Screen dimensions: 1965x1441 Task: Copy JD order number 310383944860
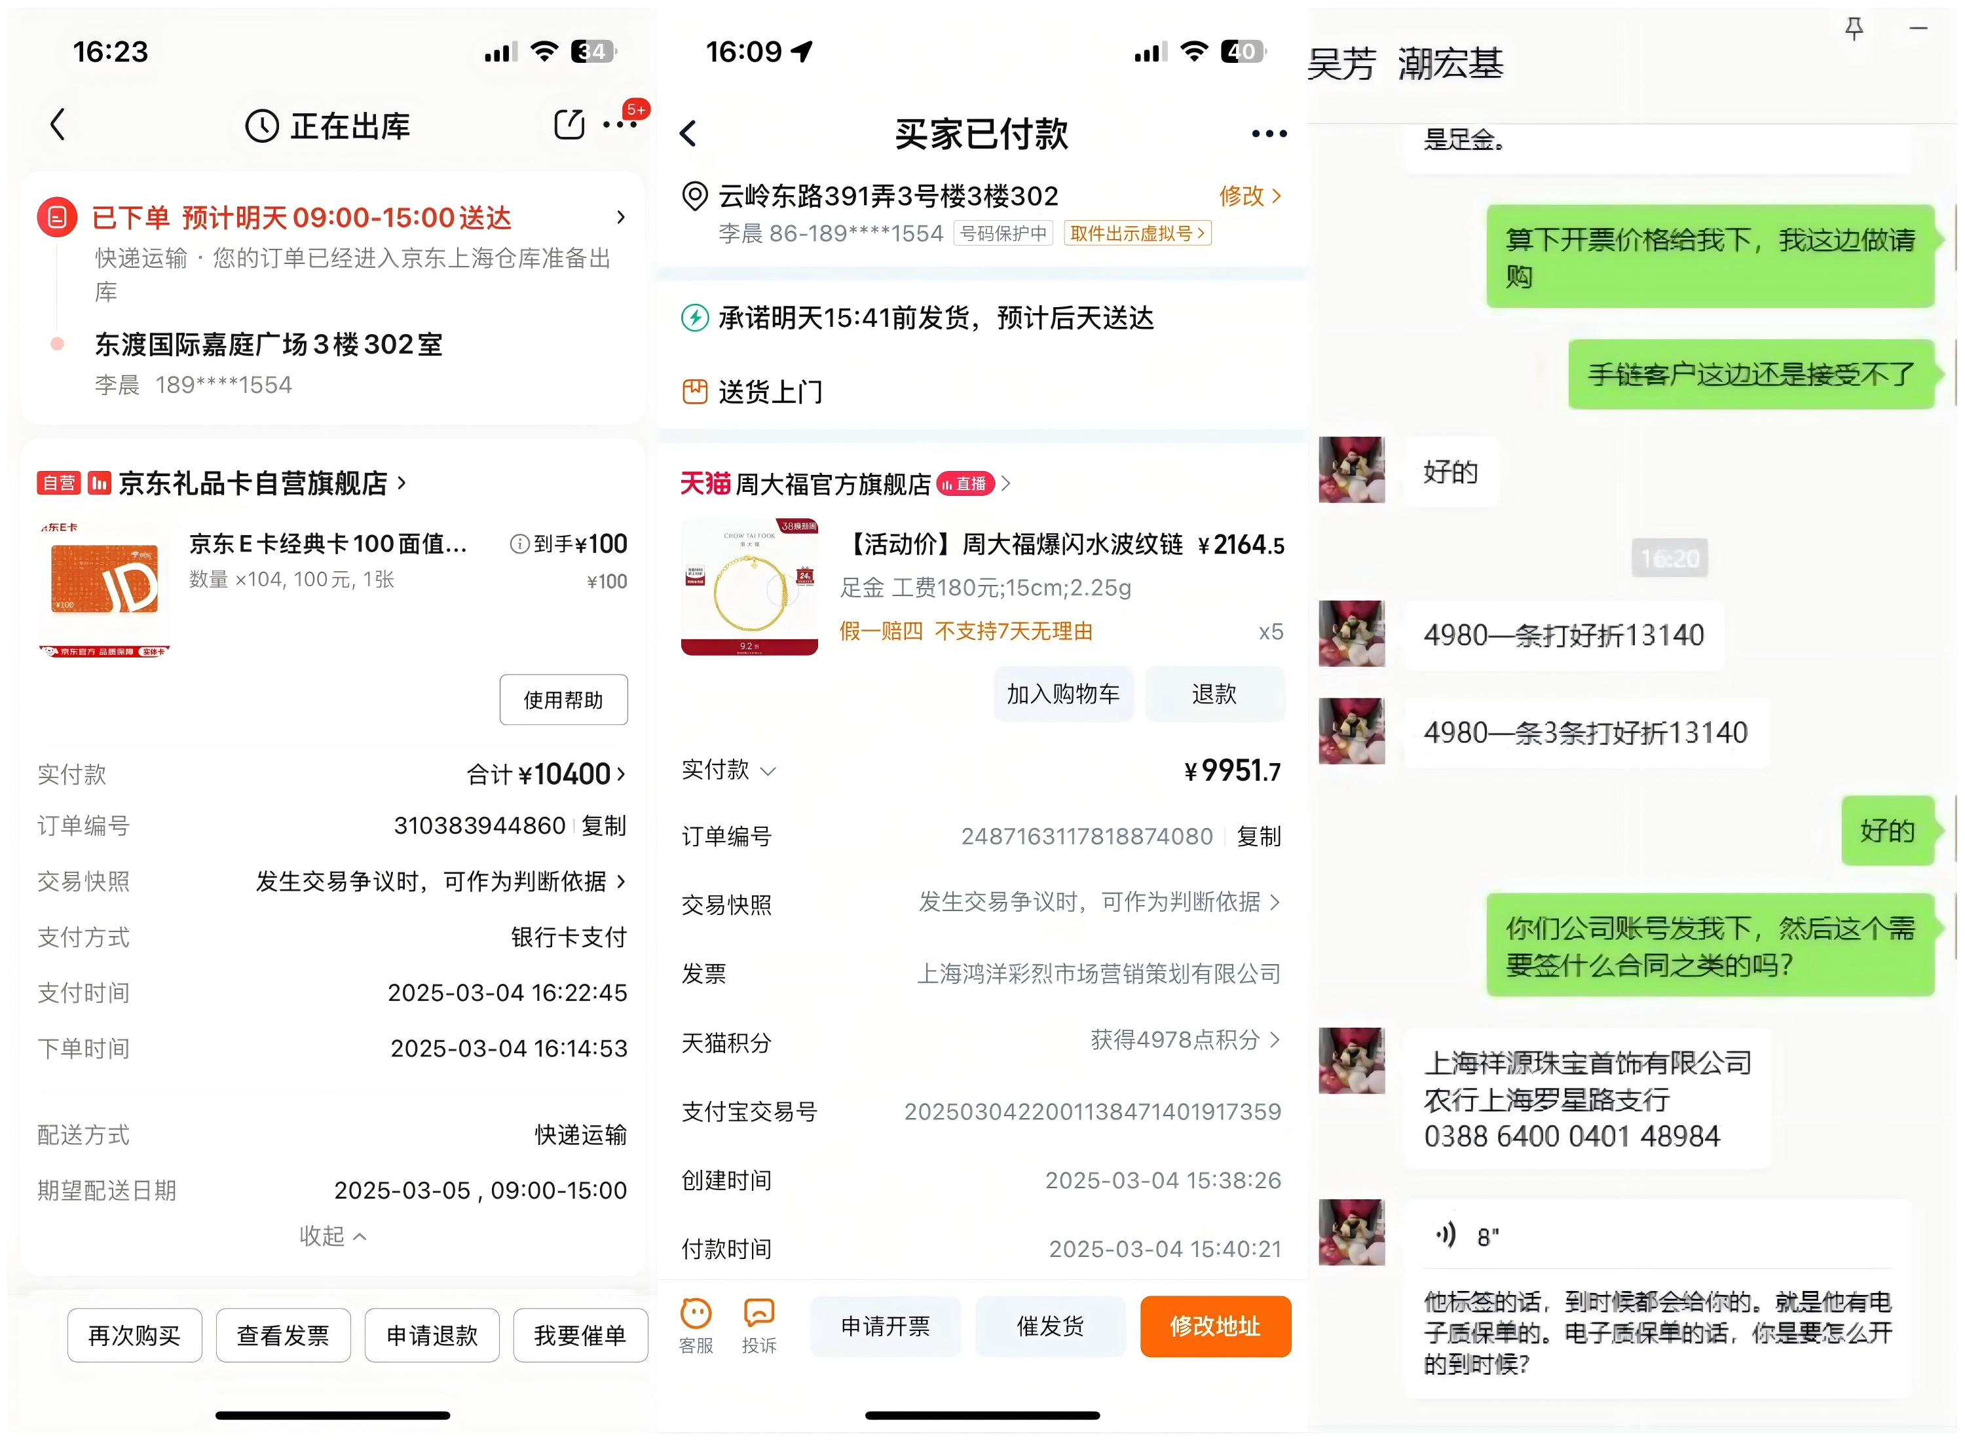603,826
